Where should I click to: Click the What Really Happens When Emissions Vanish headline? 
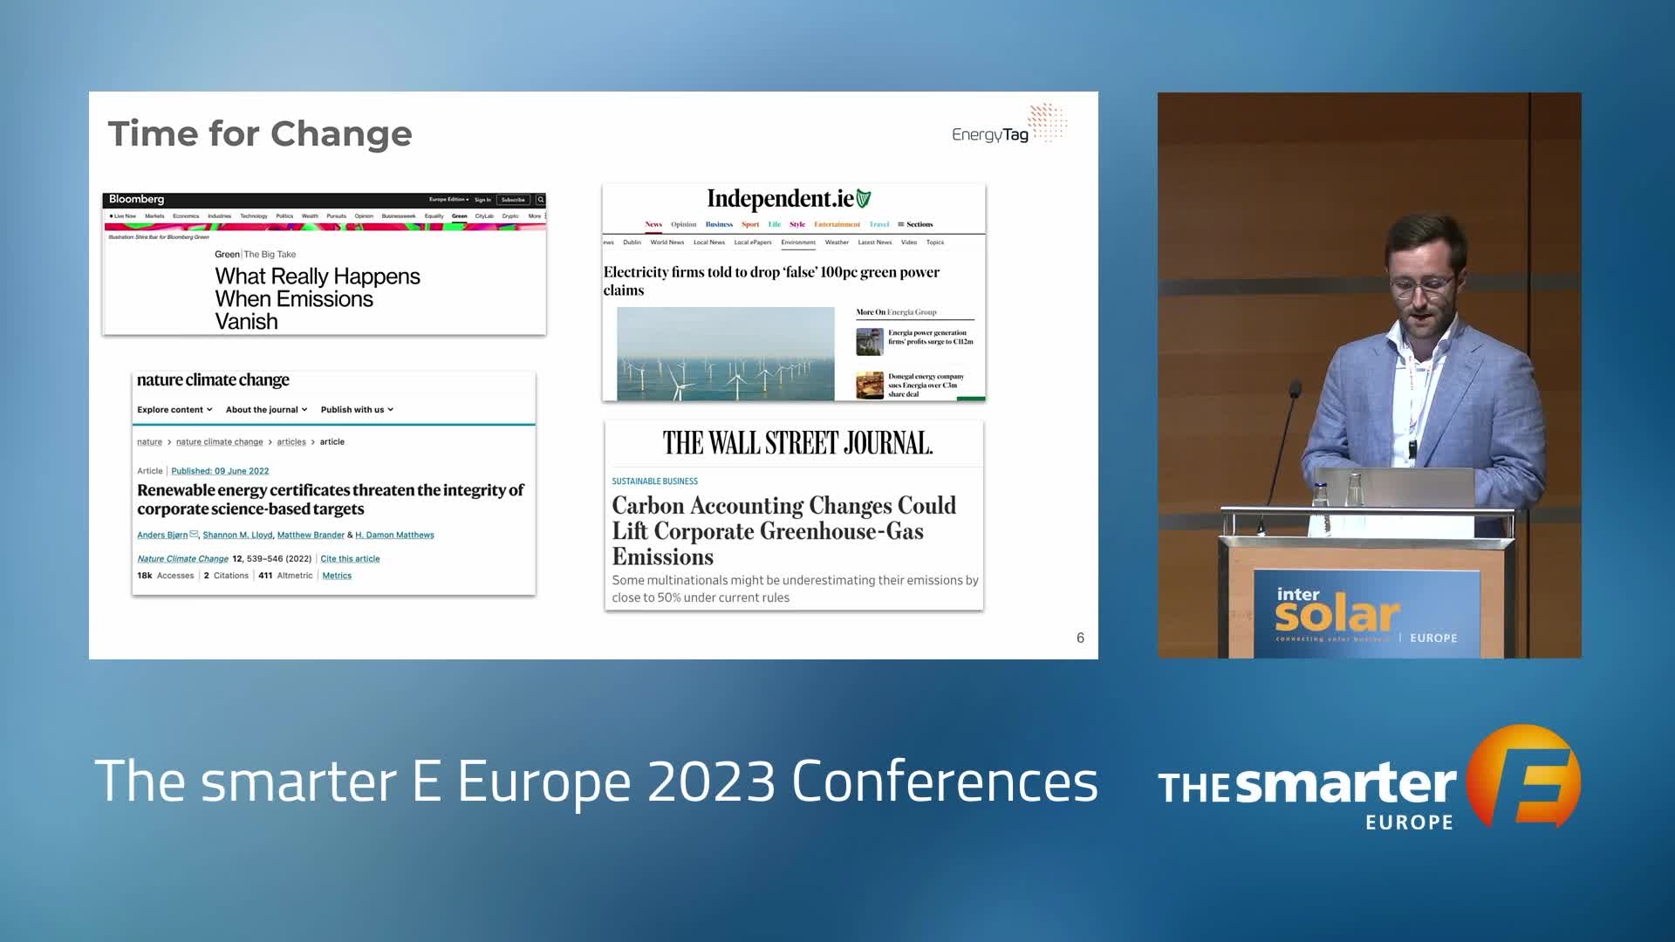point(318,299)
